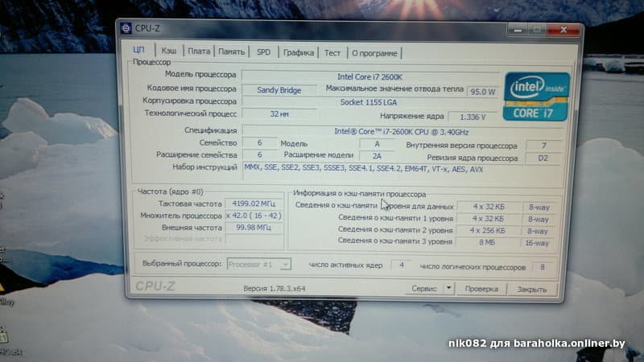
Task: Click the 32 нм technology value
Action: (x=279, y=113)
